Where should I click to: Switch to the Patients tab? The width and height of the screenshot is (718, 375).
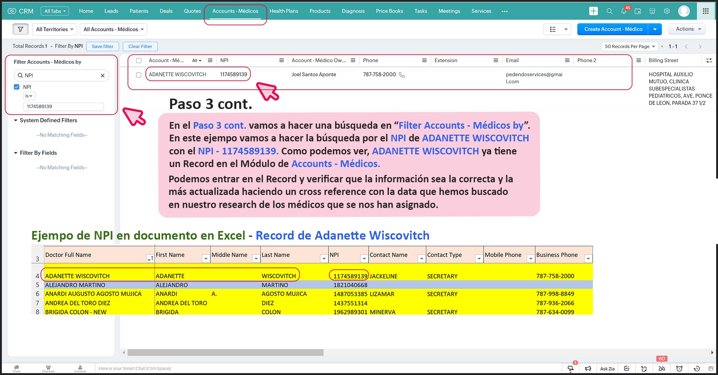(139, 11)
